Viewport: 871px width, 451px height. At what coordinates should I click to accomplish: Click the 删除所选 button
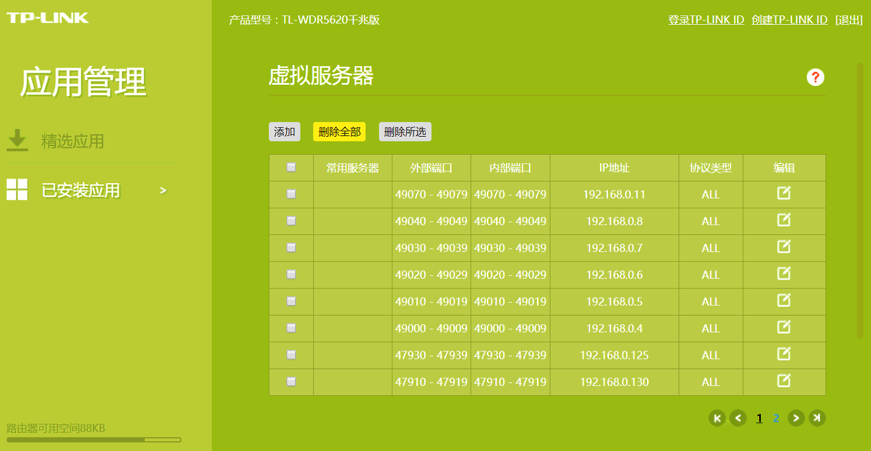click(x=405, y=132)
